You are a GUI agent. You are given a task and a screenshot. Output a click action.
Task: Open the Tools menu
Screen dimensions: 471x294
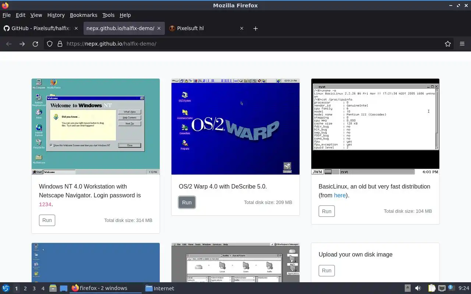pyautogui.click(x=108, y=15)
